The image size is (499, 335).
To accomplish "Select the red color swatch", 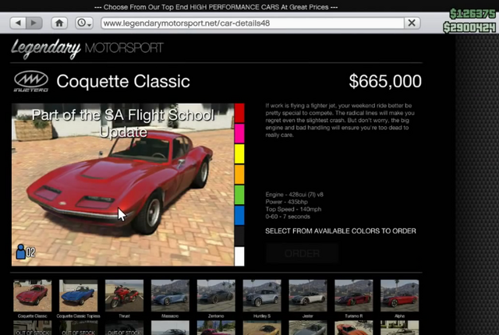I will [x=239, y=113].
